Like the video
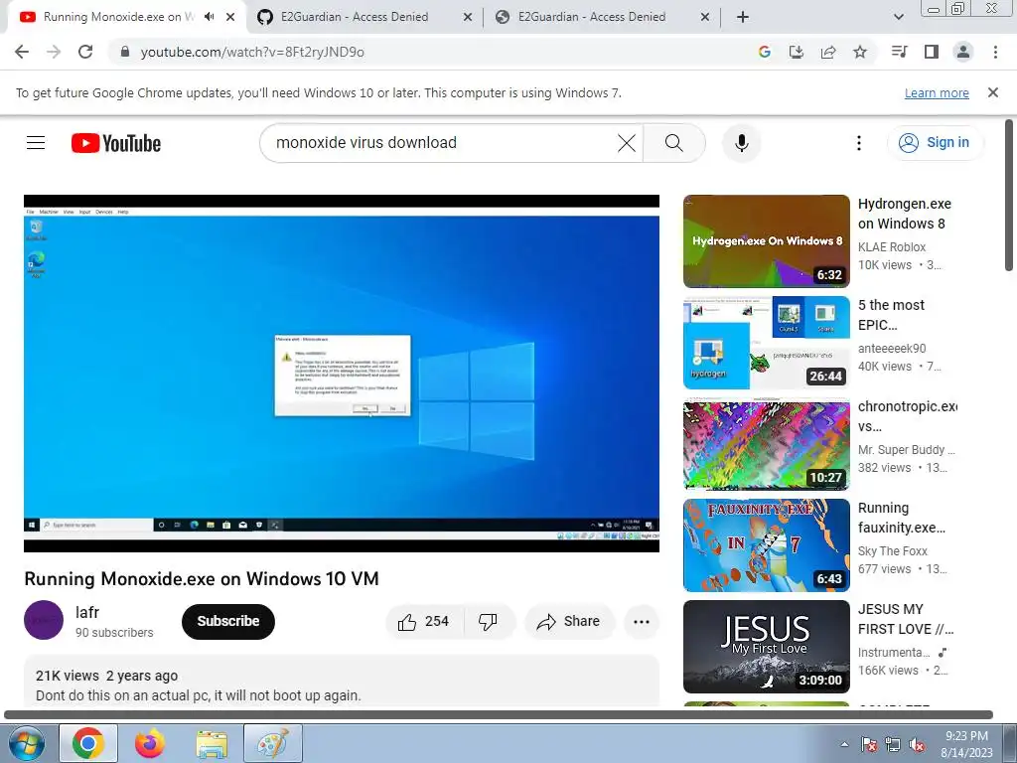 424,622
